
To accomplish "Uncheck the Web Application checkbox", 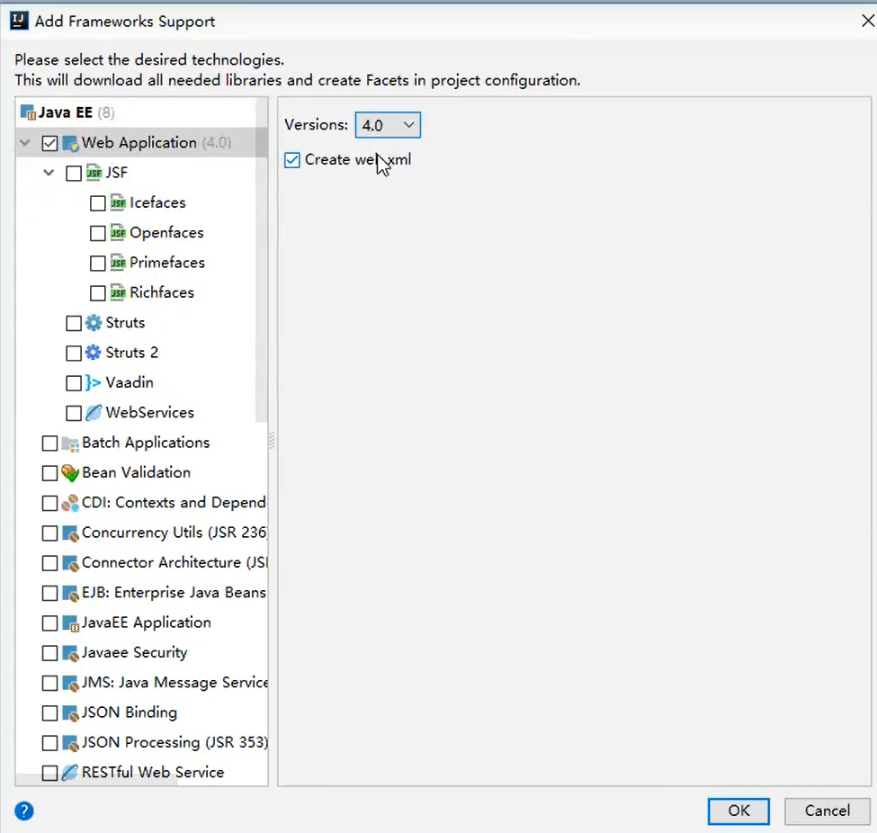I will click(49, 143).
